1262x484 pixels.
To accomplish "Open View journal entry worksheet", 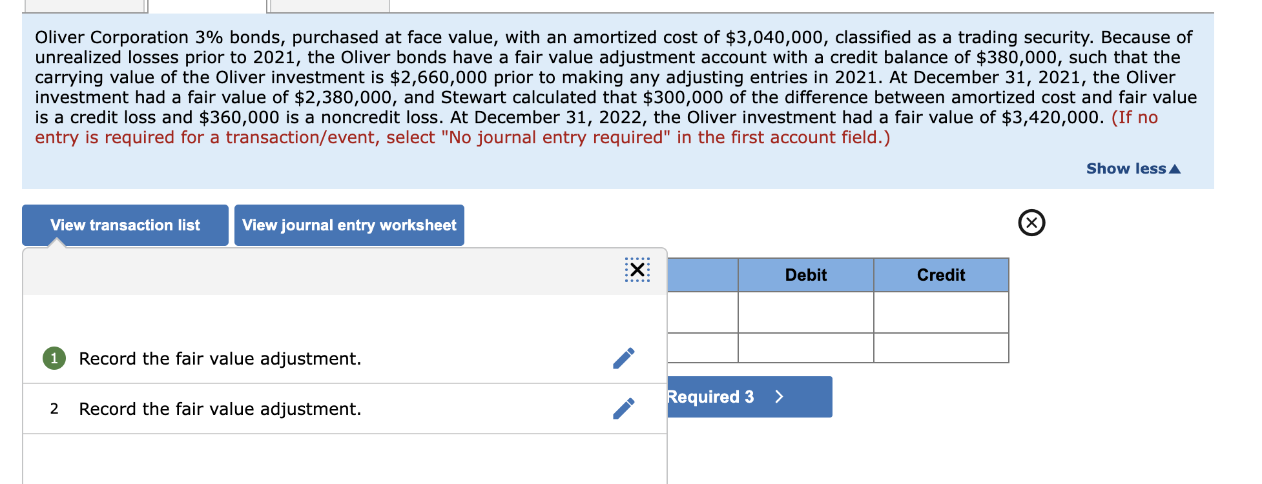I will click(x=349, y=225).
